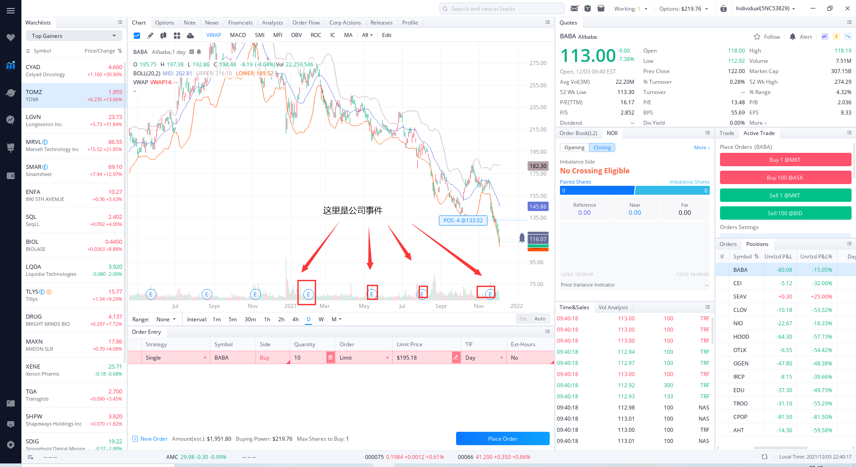The image size is (856, 467).
Task: Click Edit on indicator toolbar
Action: [x=387, y=35]
